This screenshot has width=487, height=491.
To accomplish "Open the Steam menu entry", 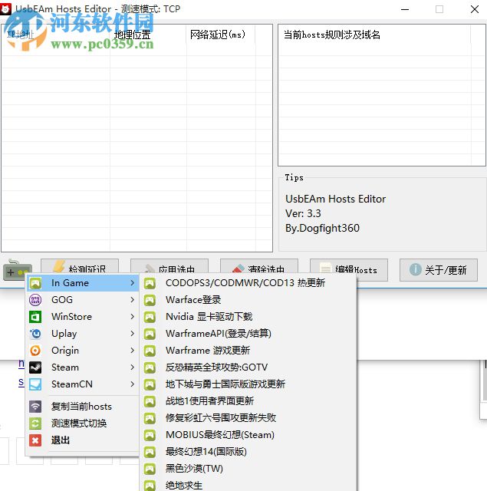I will pyautogui.click(x=83, y=367).
